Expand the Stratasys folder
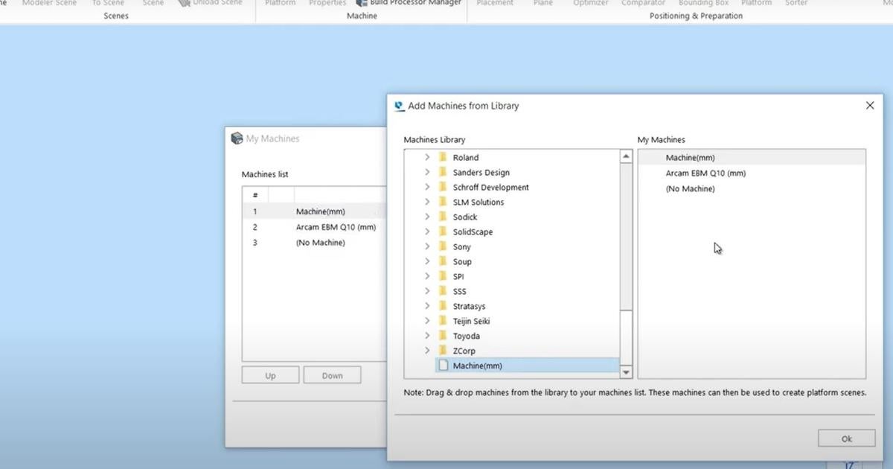893x469 pixels. tap(426, 306)
